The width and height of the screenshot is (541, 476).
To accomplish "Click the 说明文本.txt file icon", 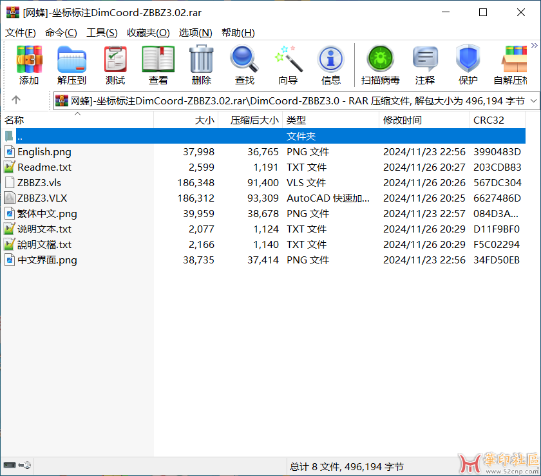I will (10, 229).
